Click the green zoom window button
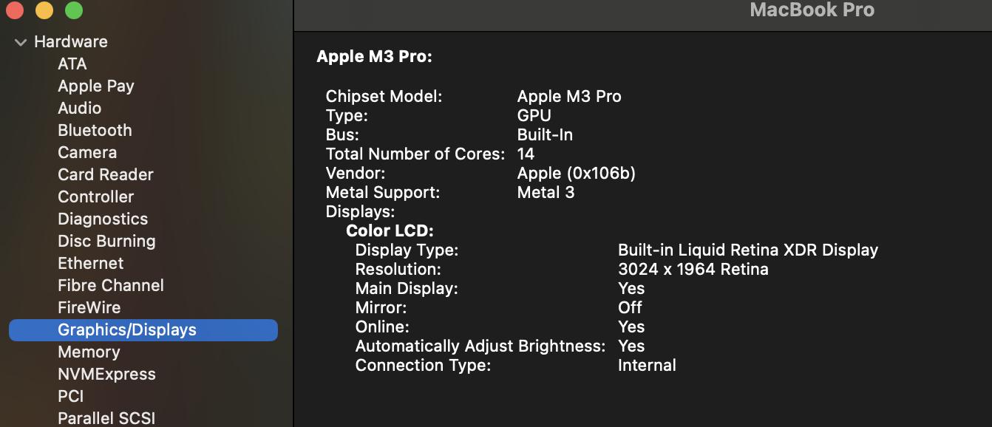The width and height of the screenshot is (992, 427). (x=74, y=10)
